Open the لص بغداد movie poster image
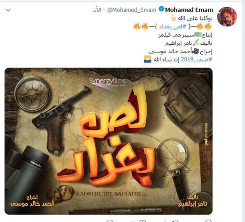Viewport: 245px width, 222px height. 109,141
